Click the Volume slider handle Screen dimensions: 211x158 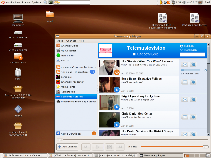tap(205, 147)
